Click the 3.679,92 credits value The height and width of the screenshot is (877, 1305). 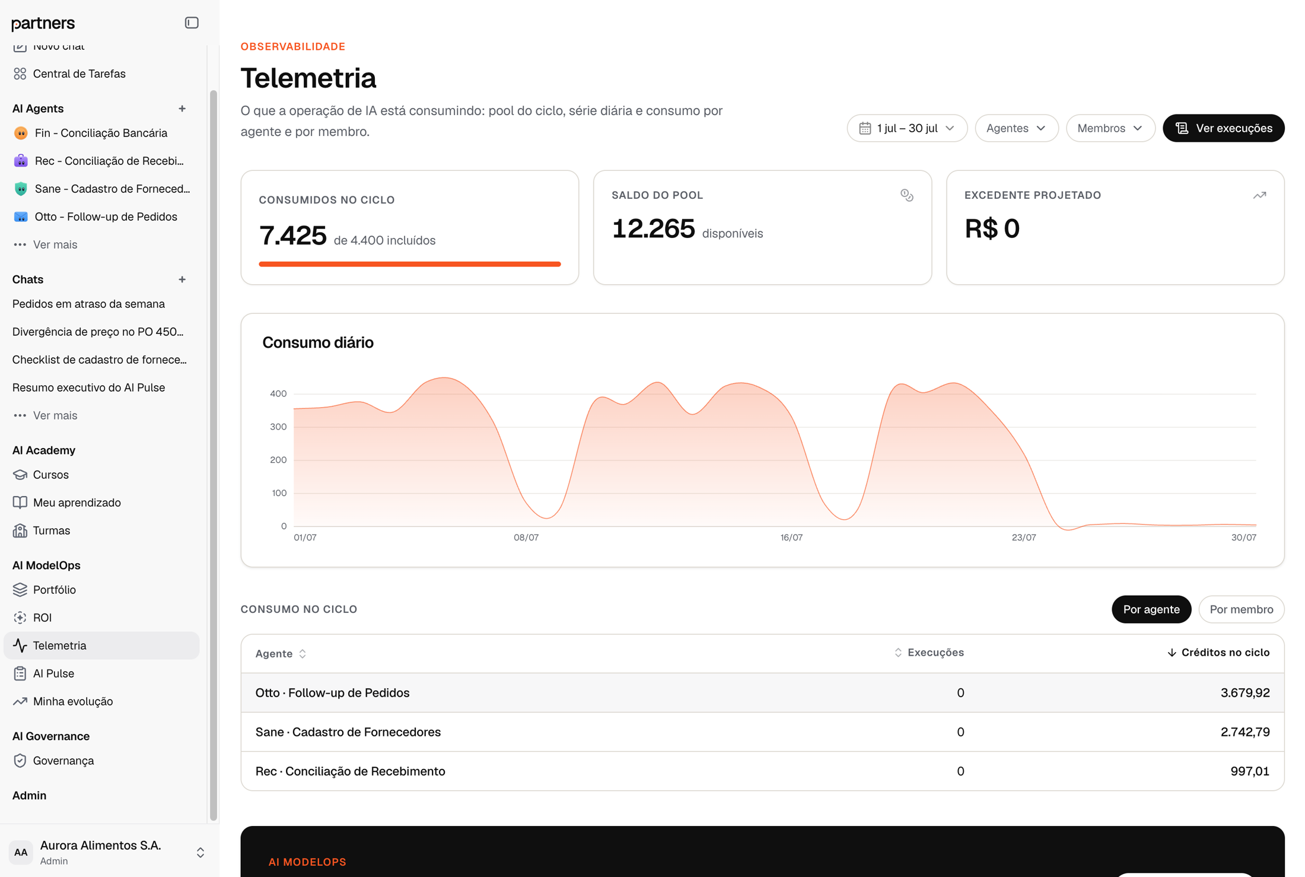(x=1245, y=692)
